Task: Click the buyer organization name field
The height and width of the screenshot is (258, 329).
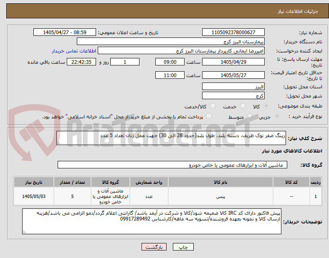Action: point(171,42)
